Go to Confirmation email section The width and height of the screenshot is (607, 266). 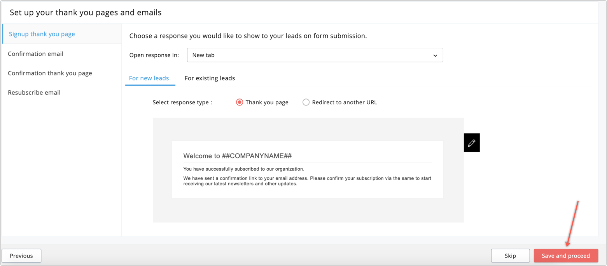point(36,54)
